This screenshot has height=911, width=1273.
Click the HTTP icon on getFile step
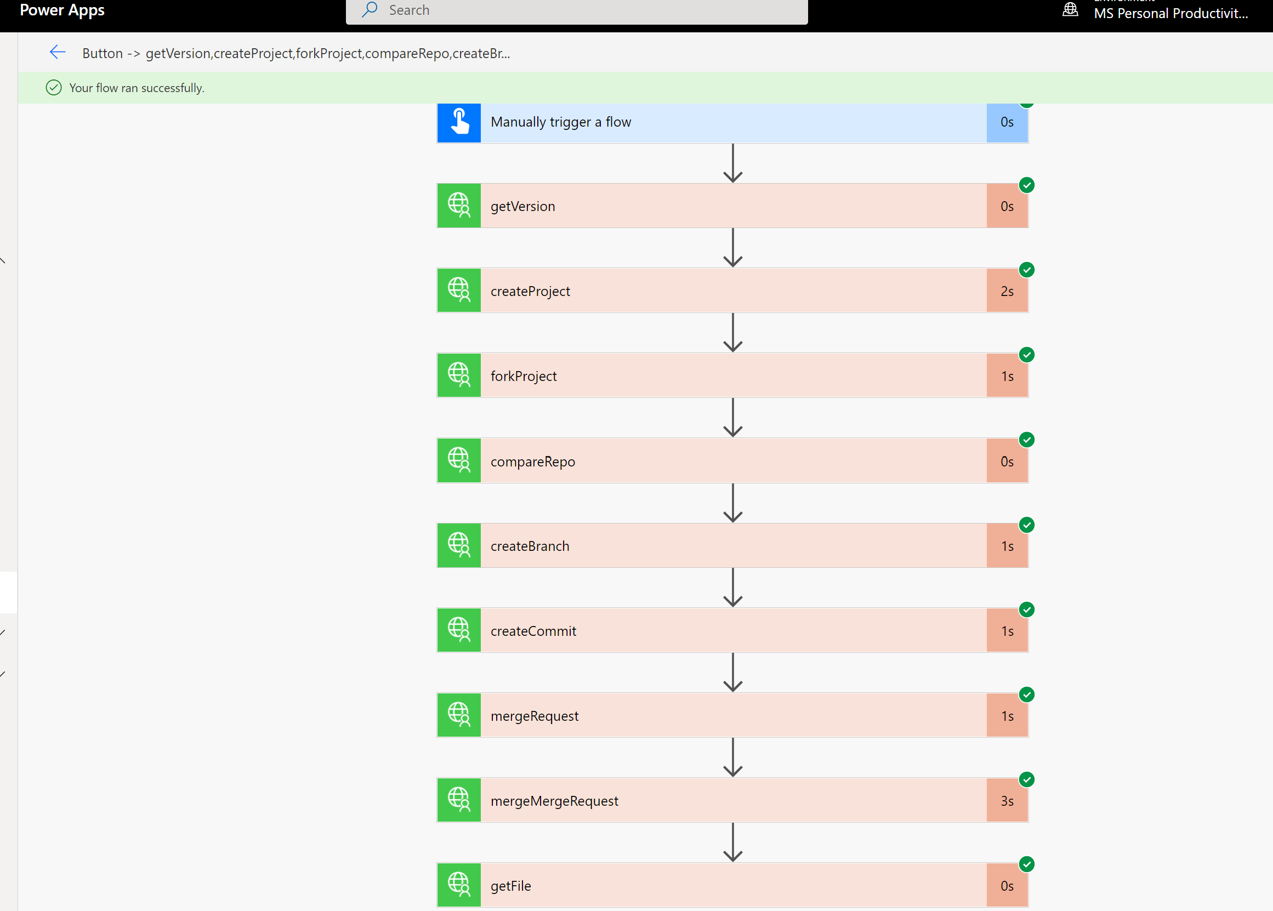(458, 885)
